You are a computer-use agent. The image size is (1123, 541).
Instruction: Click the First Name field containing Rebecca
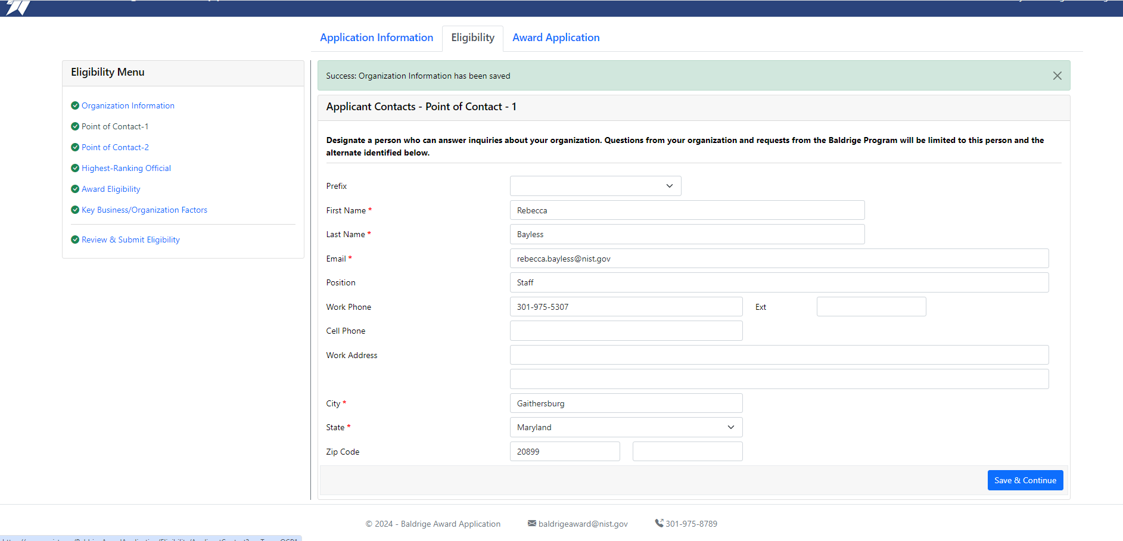coord(687,210)
